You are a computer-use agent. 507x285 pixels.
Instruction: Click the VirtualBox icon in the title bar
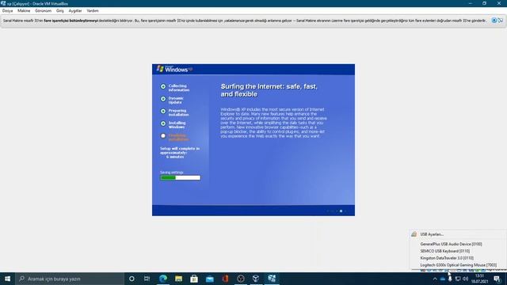pyautogui.click(x=3, y=3)
